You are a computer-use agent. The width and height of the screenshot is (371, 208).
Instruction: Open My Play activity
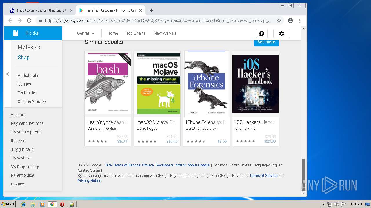pos(25,167)
